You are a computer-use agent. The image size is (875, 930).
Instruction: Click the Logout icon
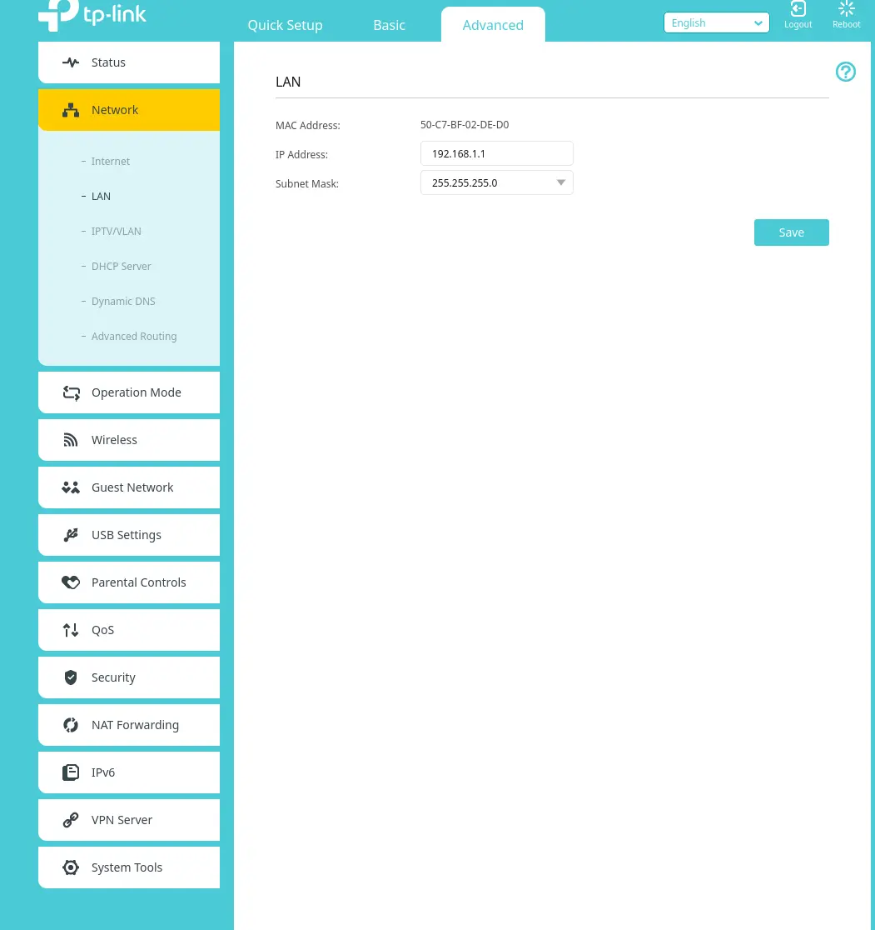click(x=798, y=9)
